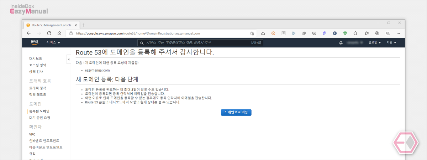
Task: Click the 도메인으로 이동 button
Action: [x=236, y=112]
